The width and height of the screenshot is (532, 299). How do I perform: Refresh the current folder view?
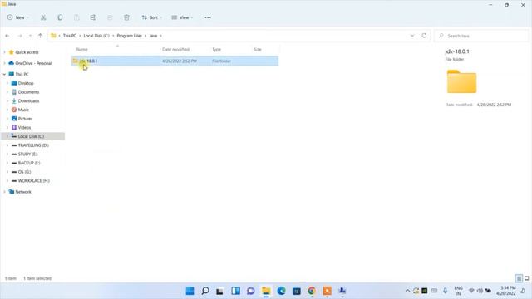tap(424, 36)
